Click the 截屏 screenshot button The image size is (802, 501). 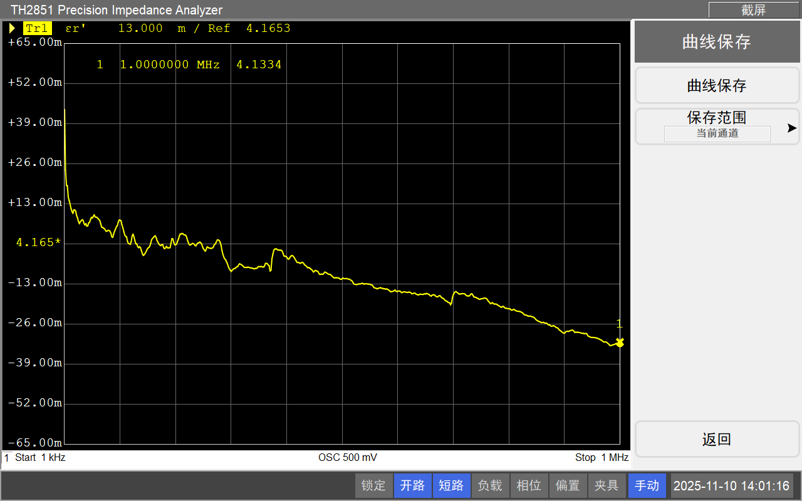tap(754, 10)
